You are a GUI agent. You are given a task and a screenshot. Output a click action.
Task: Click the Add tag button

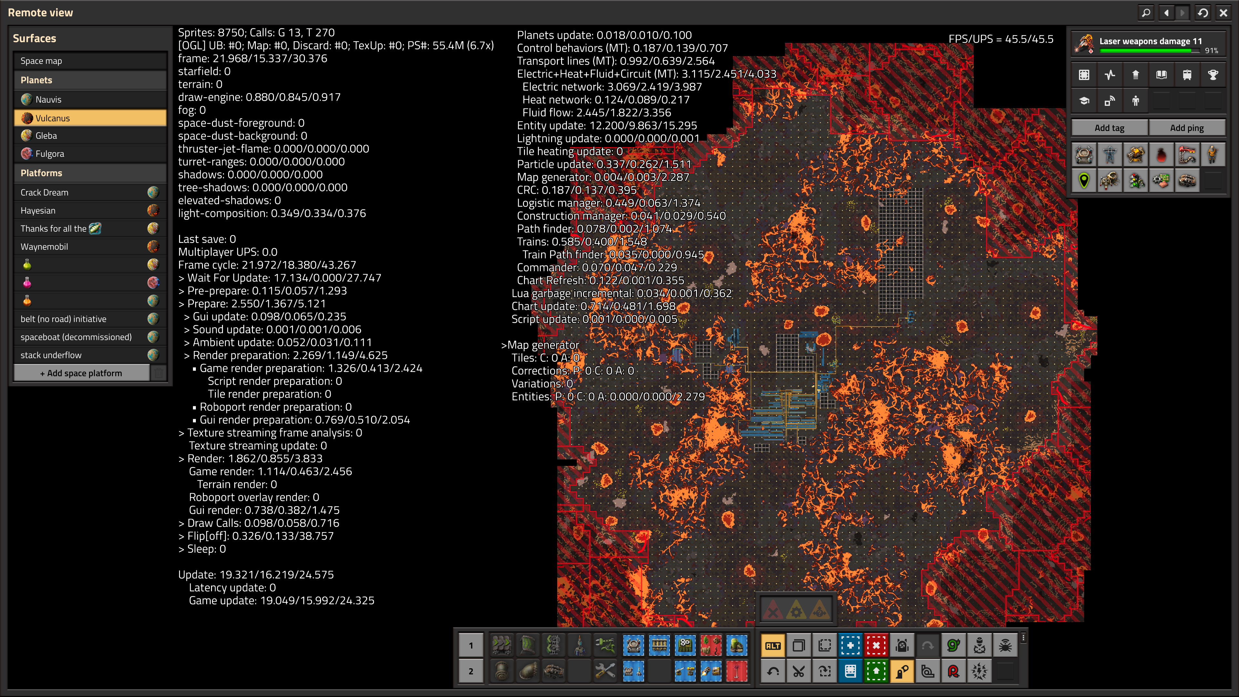[x=1110, y=128]
